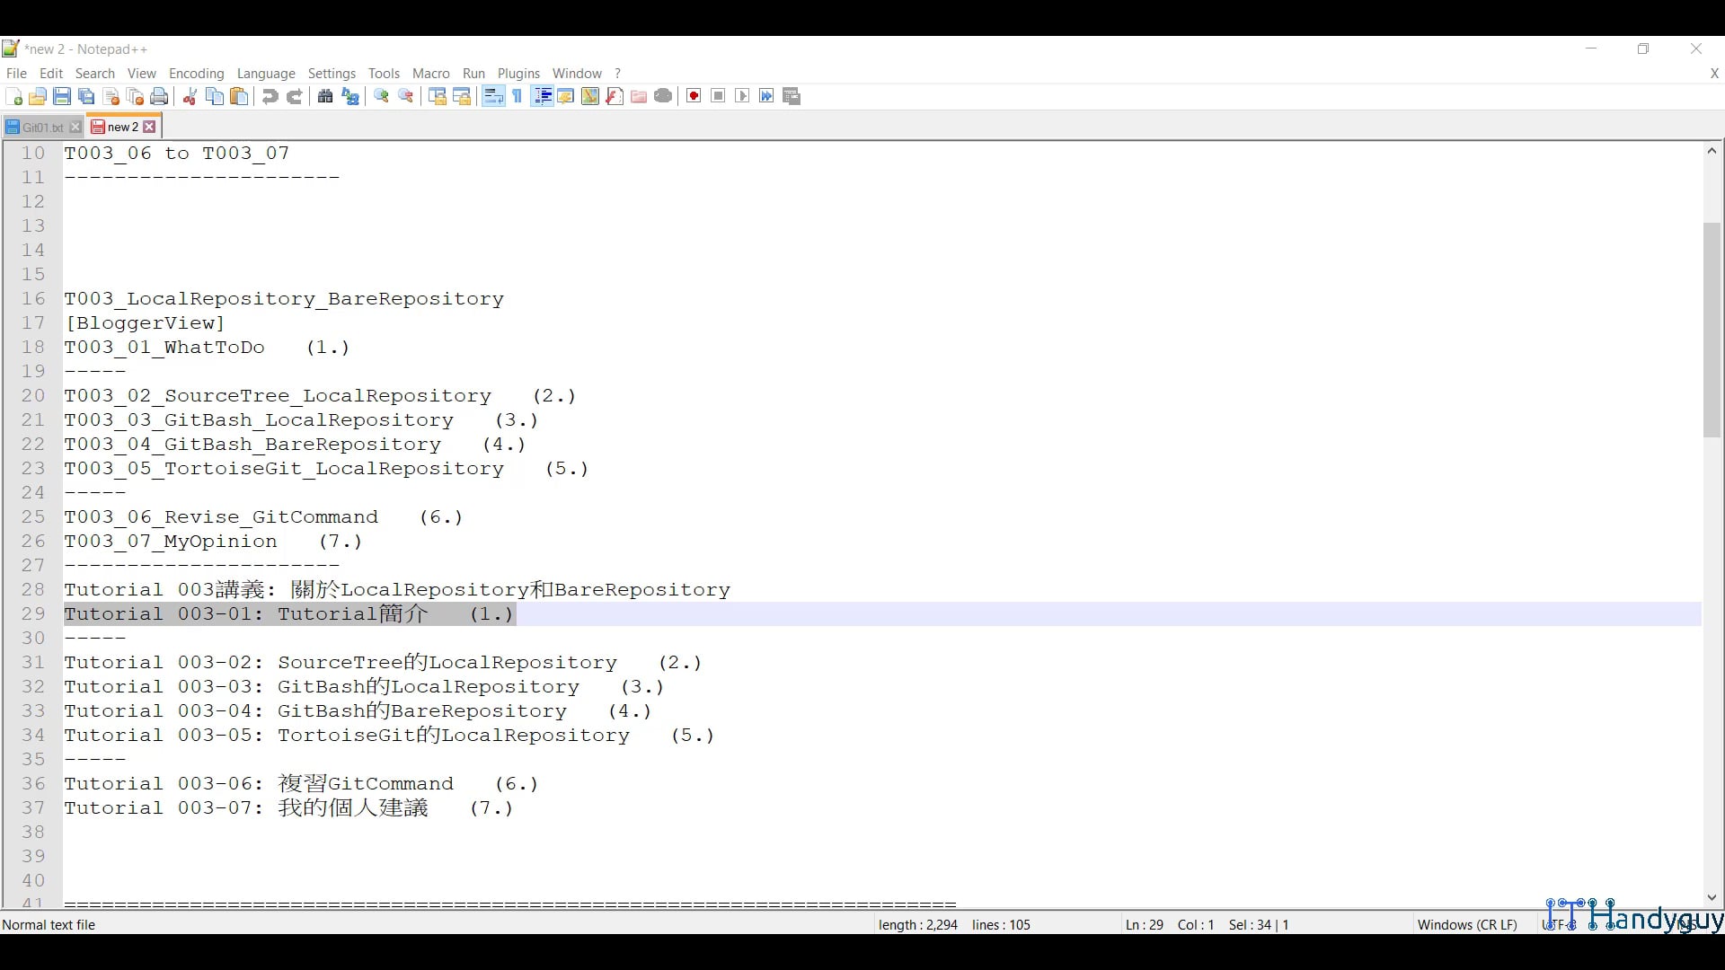The image size is (1725, 970).
Task: Open the Macro menu
Action: (x=431, y=74)
